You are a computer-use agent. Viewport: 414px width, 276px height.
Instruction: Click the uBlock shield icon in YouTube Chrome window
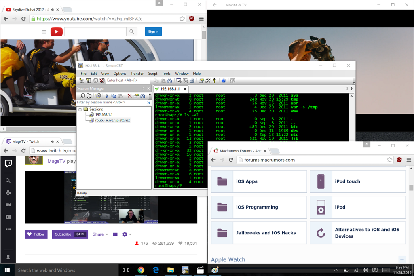(192, 19)
